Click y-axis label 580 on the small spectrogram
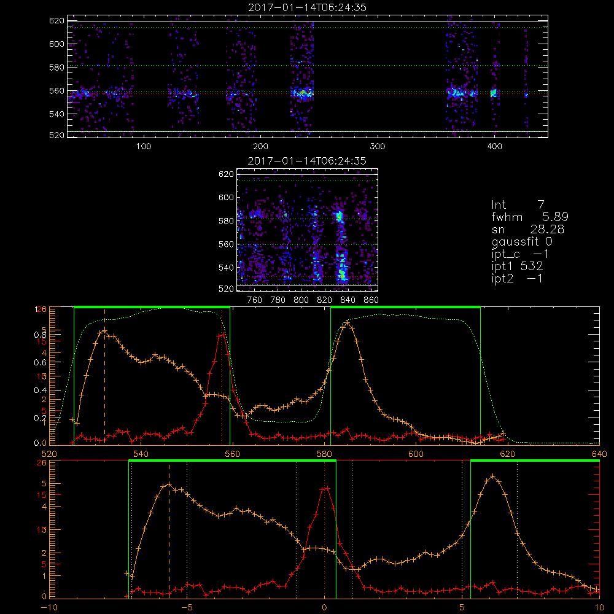 point(226,221)
